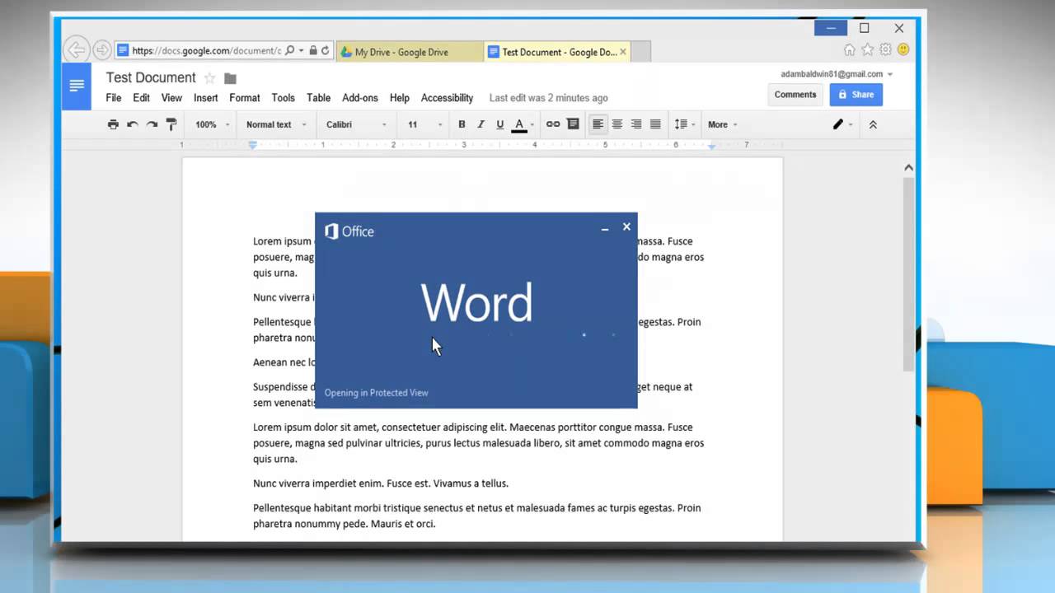Image resolution: width=1055 pixels, height=593 pixels.
Task: Click the blue Share button
Action: coord(856,95)
